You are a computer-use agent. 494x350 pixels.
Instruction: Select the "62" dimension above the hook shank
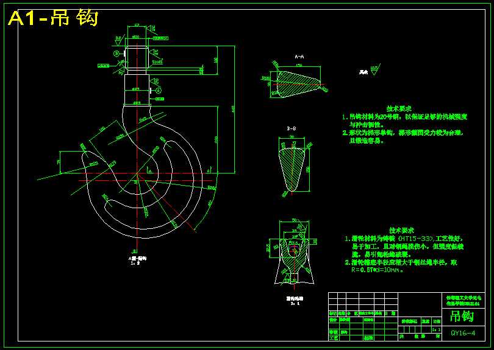(137, 25)
